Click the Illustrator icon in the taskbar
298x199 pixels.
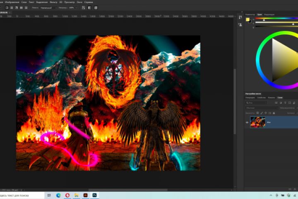tap(85, 195)
